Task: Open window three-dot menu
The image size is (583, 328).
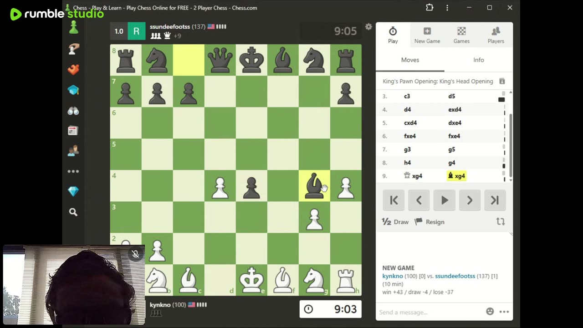Action: click(447, 7)
